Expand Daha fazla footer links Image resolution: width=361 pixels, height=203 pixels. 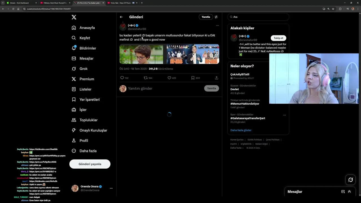point(237,148)
